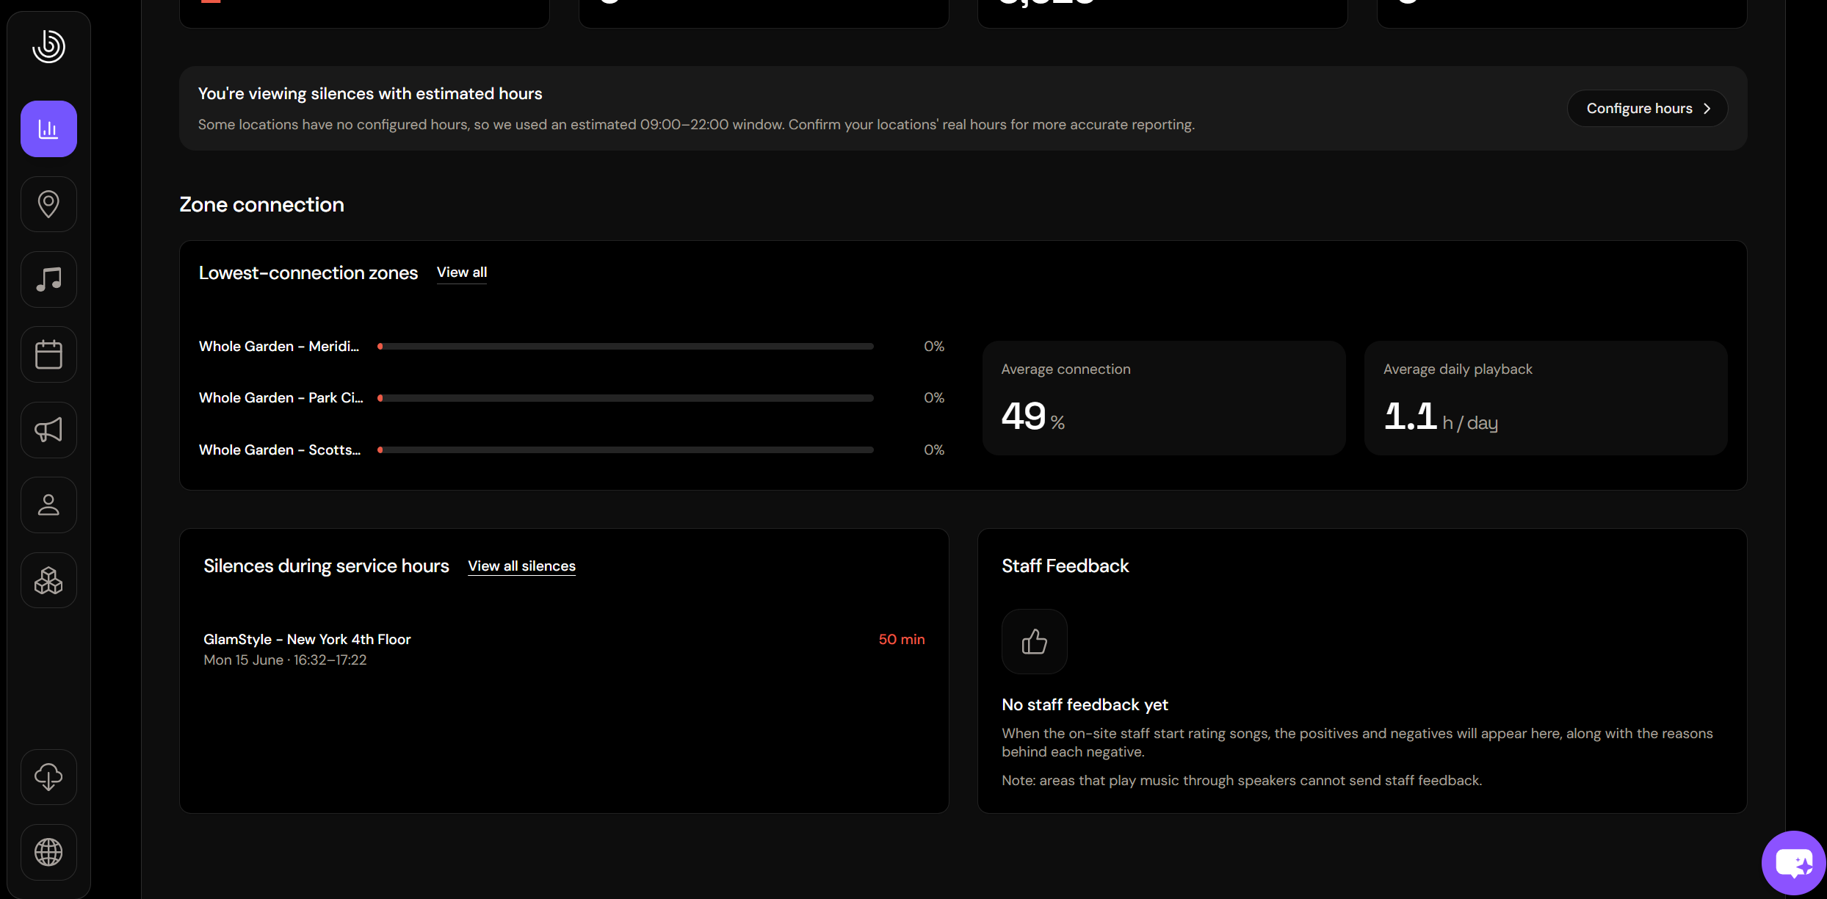Click the Whole Garden Meridi connection progress bar
The width and height of the screenshot is (1827, 899).
(626, 346)
